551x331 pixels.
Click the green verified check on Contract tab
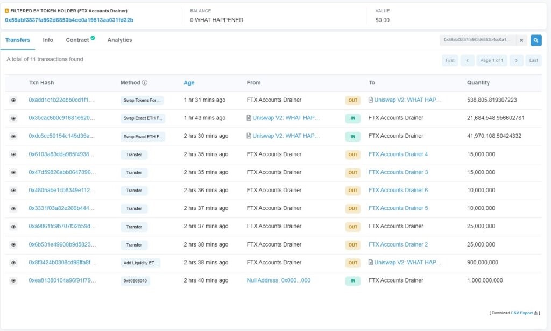pos(93,38)
